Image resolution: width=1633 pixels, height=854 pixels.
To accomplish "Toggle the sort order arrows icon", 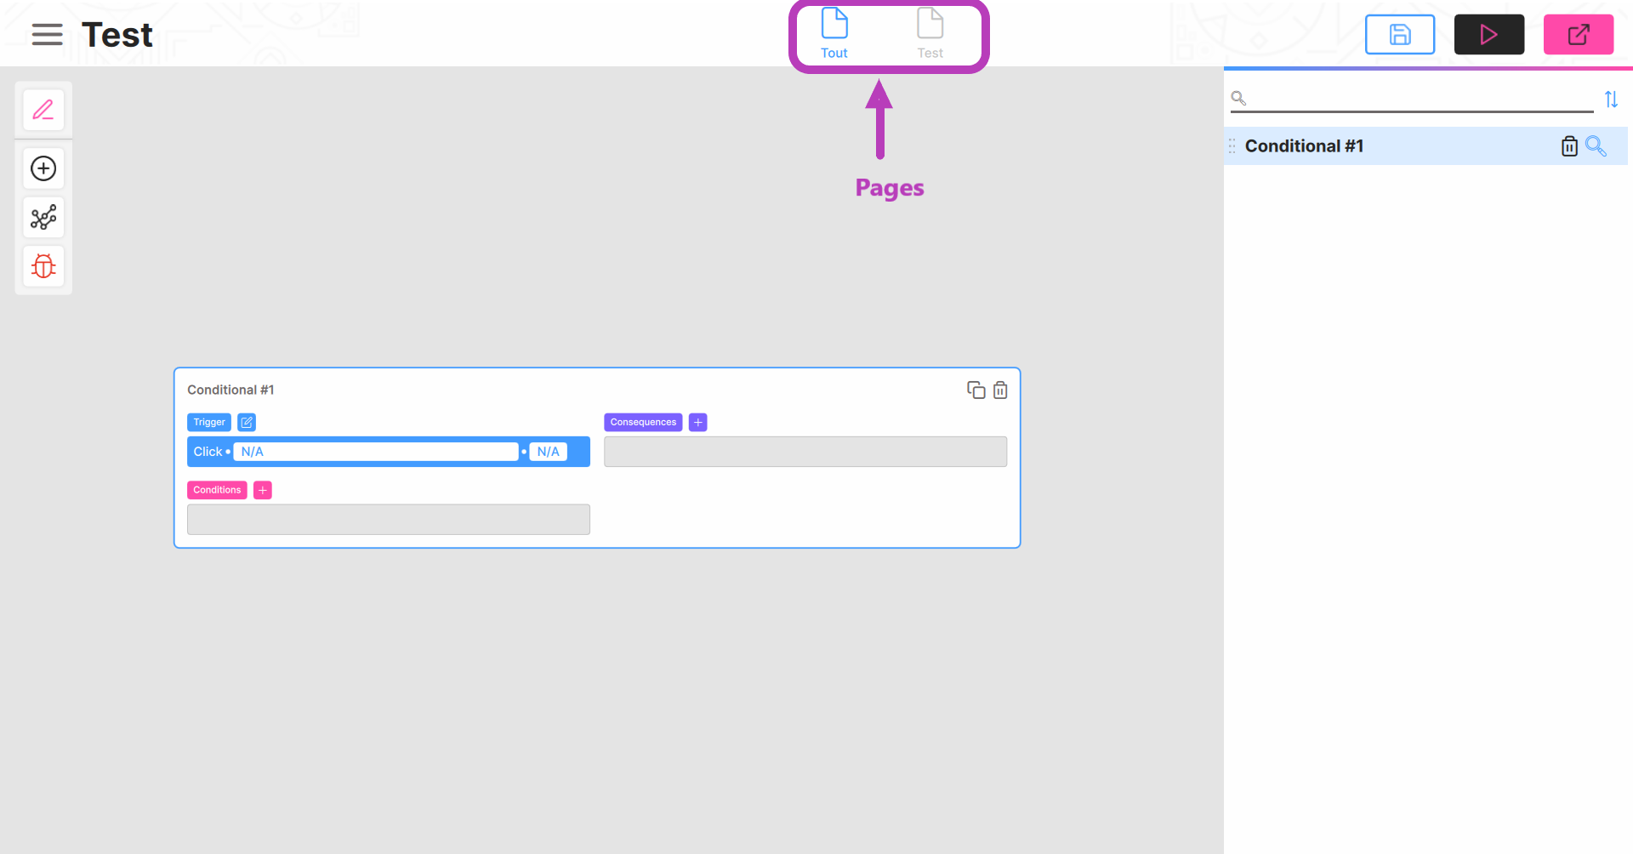I will (1611, 100).
